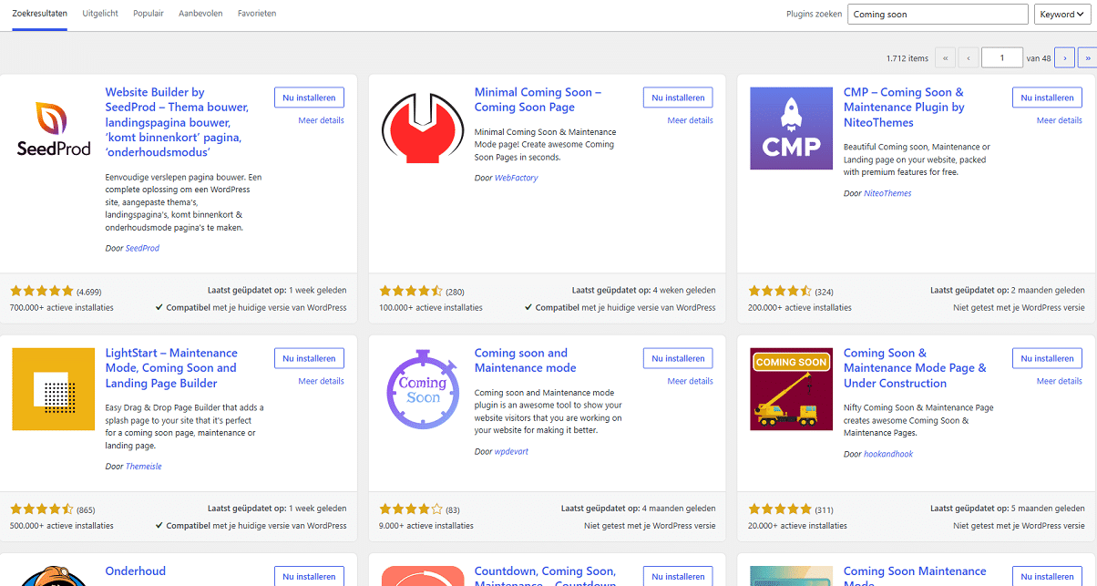1097x586 pixels.
Task: Click the CMP rocket plugin logo
Action: pyautogui.click(x=791, y=129)
